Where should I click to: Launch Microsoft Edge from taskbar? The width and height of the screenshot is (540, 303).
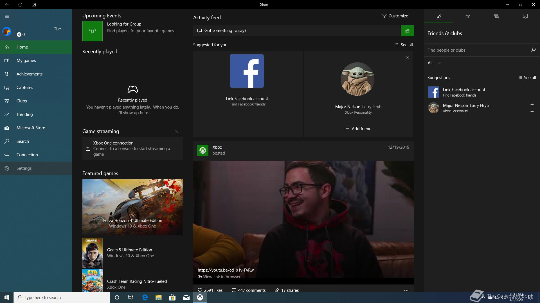(x=145, y=297)
